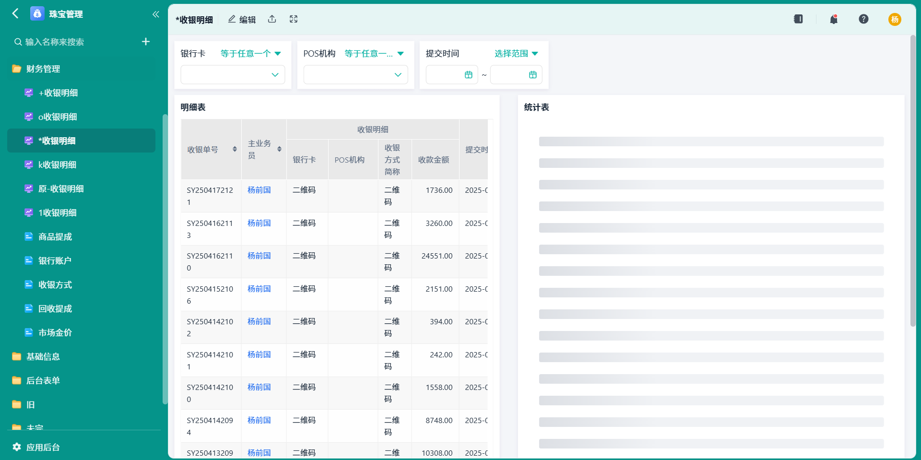The width and height of the screenshot is (921, 460).
Task: Open 商品提成 form
Action: point(81,236)
